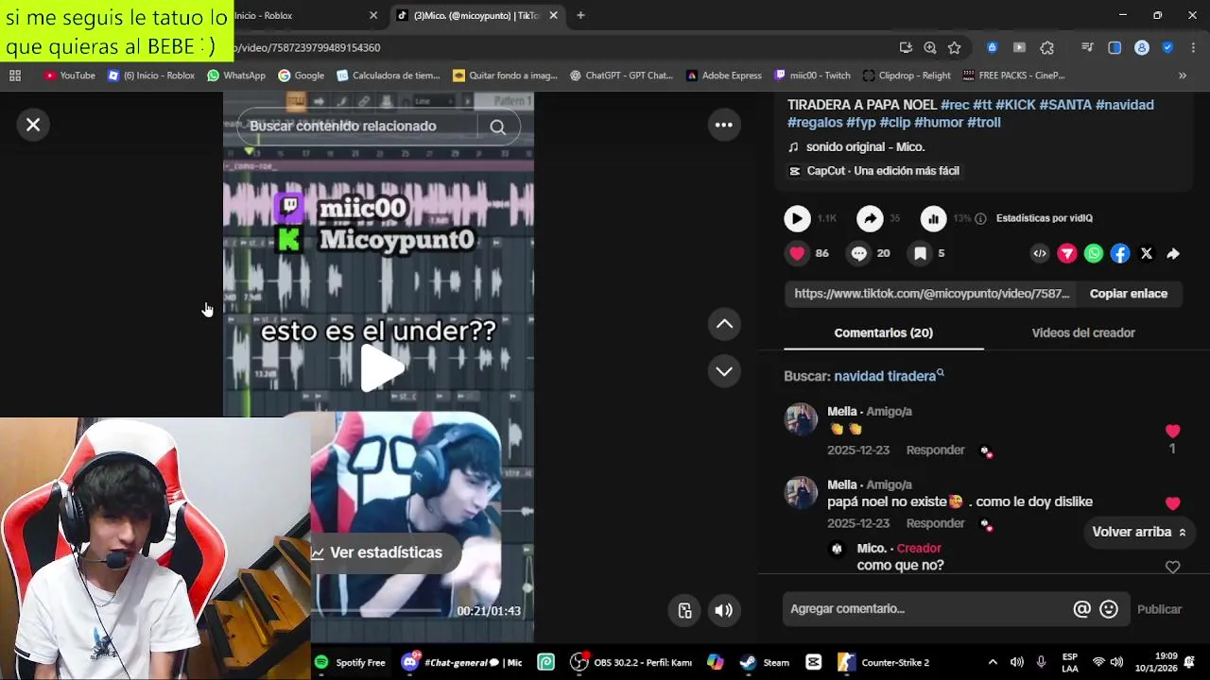Share the video to WhatsApp
This screenshot has width=1210, height=680.
point(1094,253)
